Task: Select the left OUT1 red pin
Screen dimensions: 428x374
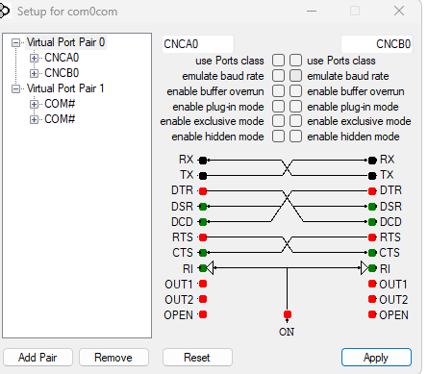Action: click(203, 284)
